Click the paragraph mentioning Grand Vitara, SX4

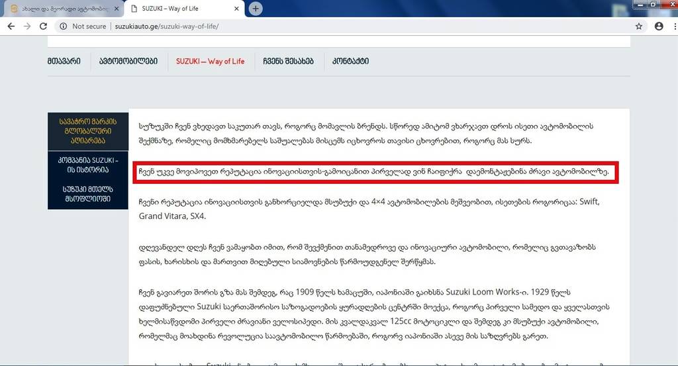(x=369, y=208)
